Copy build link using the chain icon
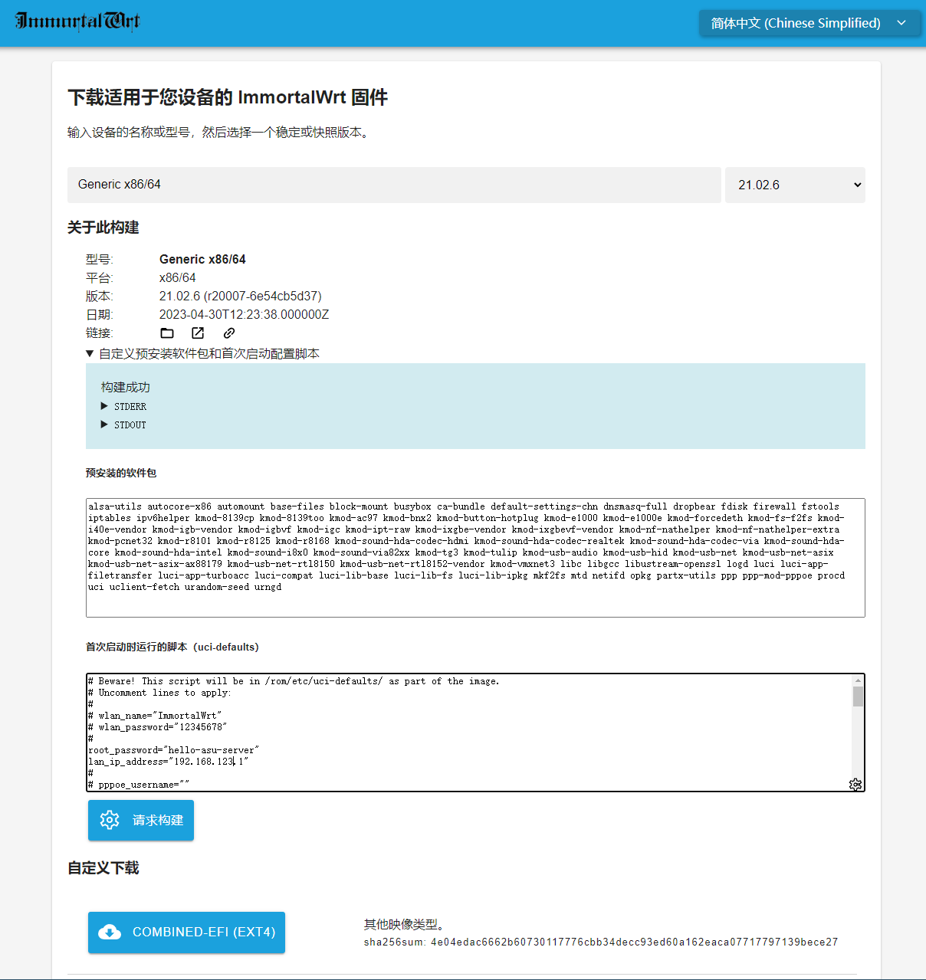 click(x=228, y=333)
